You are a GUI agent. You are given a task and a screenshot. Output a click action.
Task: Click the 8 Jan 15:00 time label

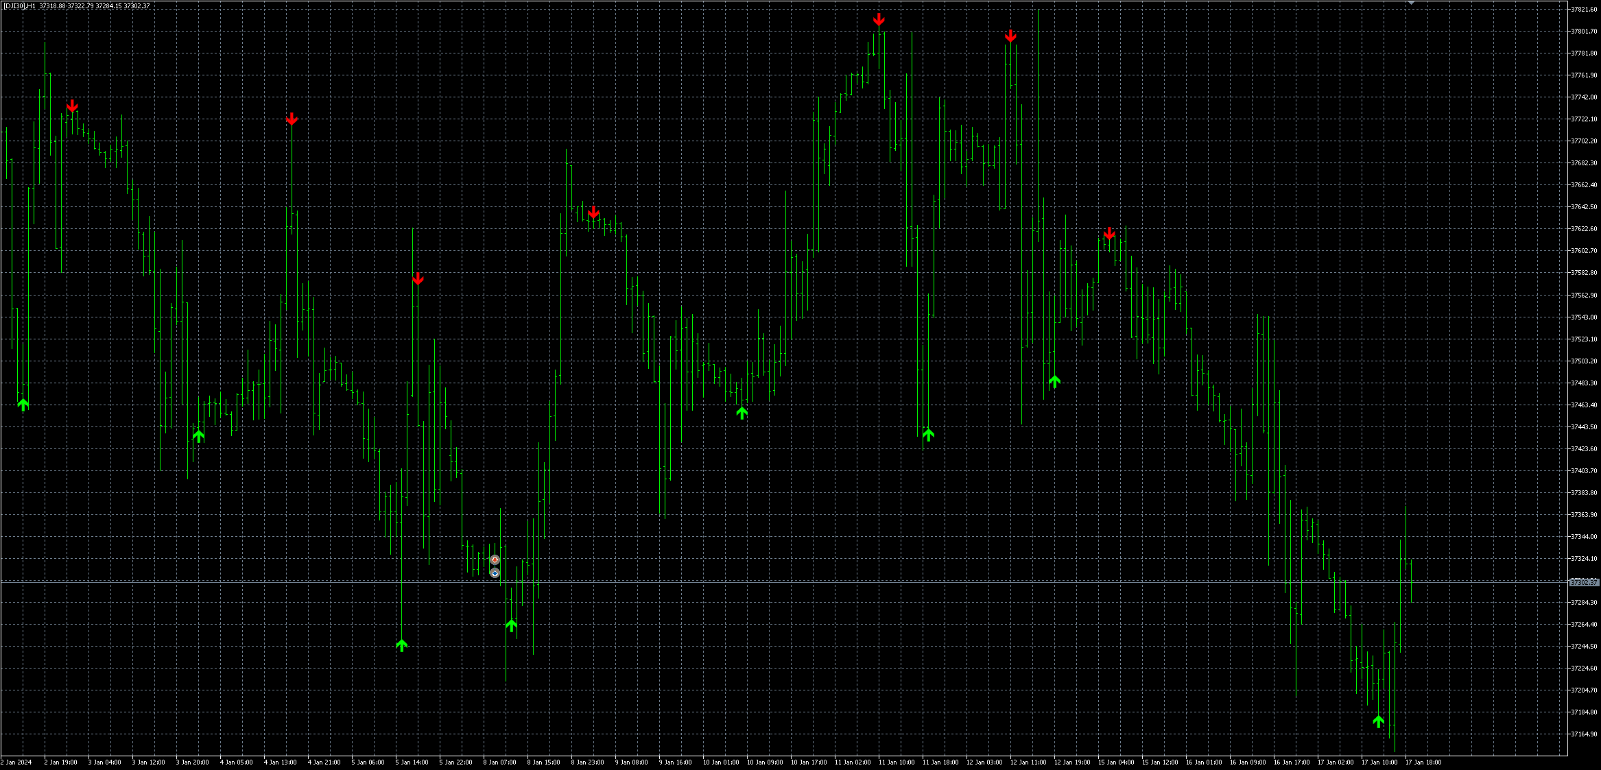pos(544,762)
